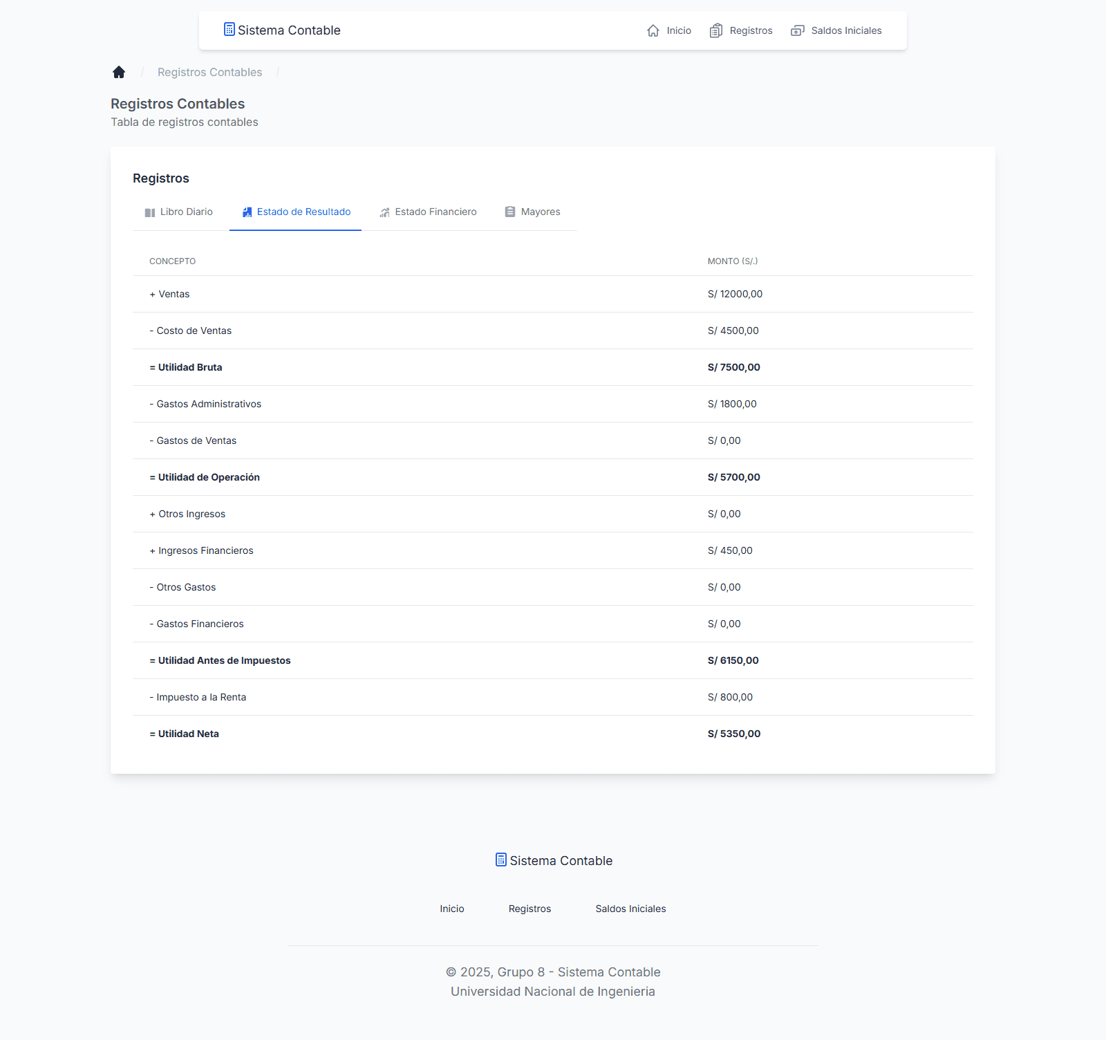Click the Inicio house icon in navbar

coord(653,30)
